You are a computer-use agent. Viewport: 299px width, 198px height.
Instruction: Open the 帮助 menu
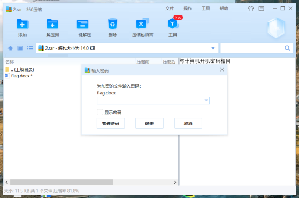click(224, 9)
